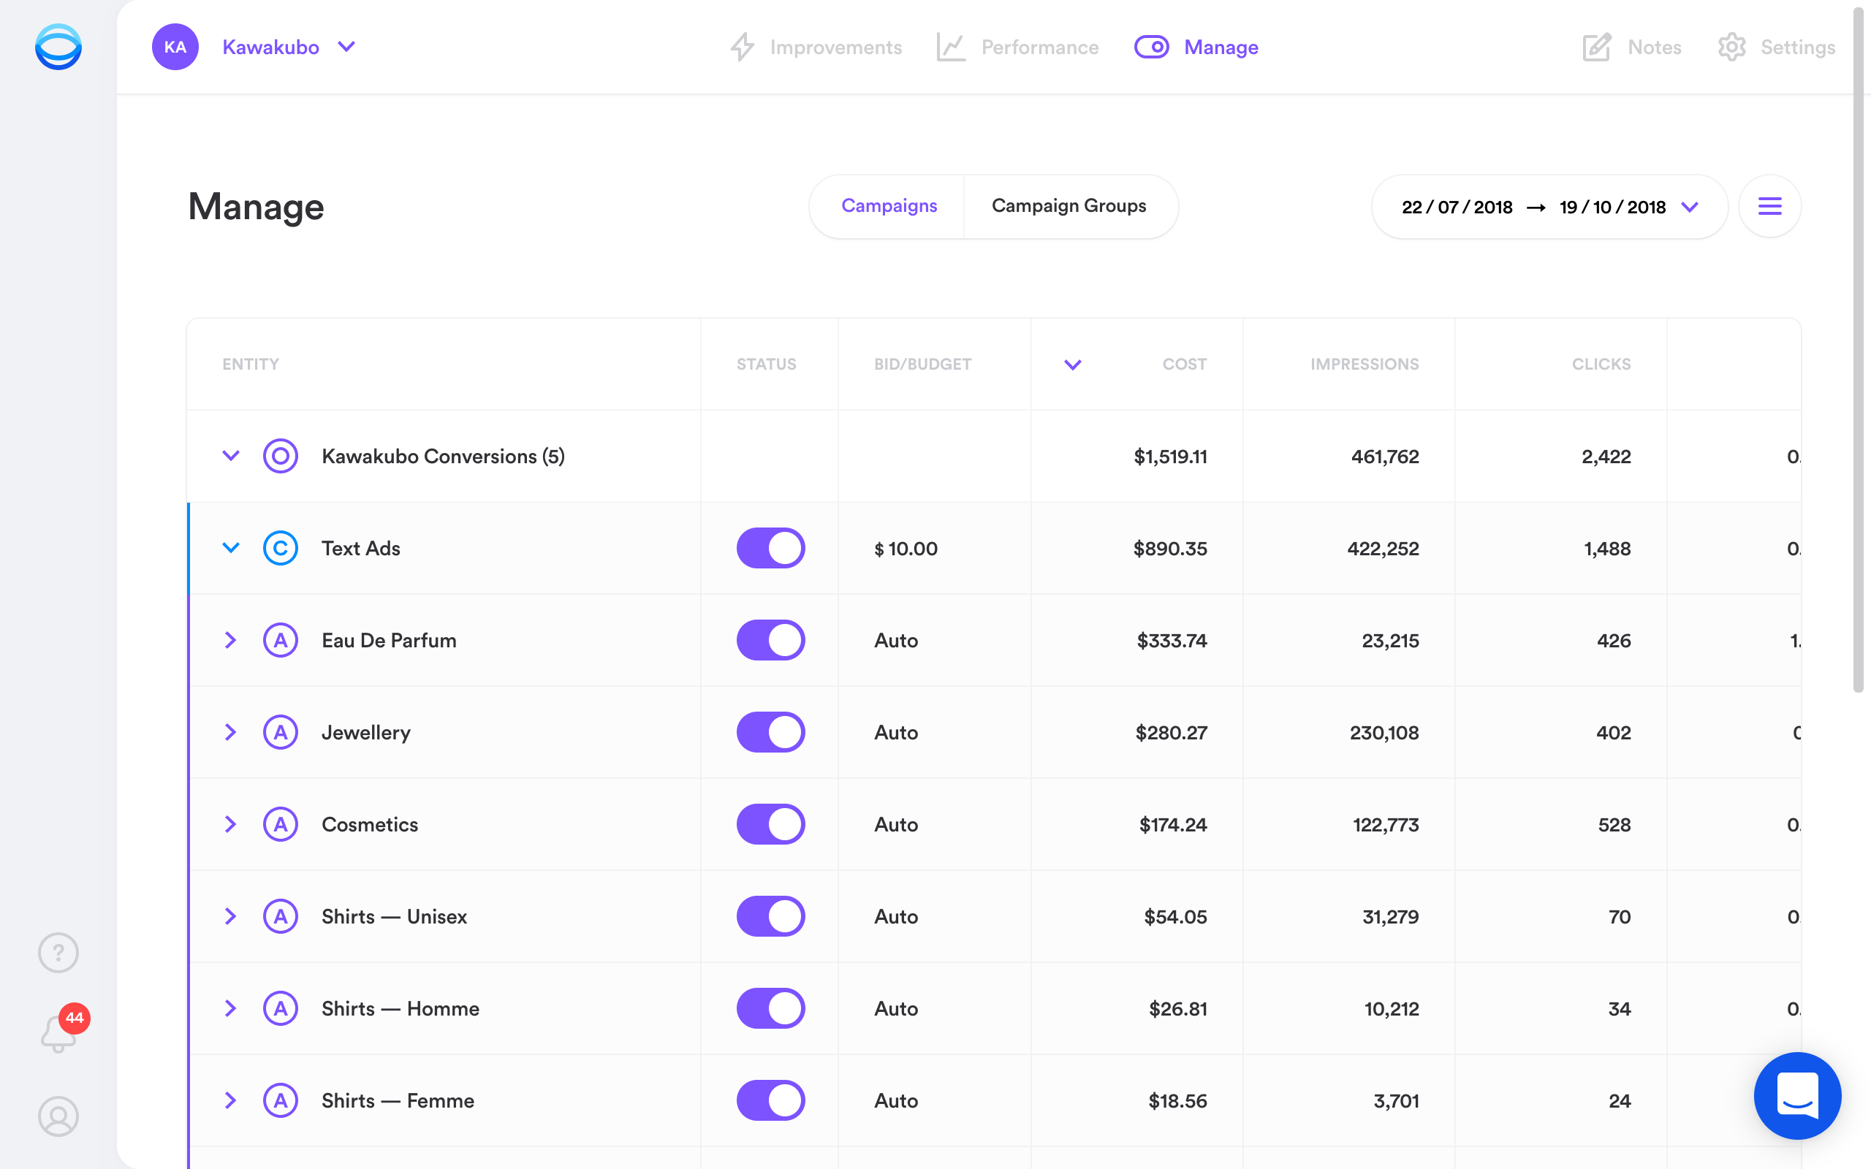Image resolution: width=1871 pixels, height=1169 pixels.
Task: Select the Campaigns tab
Action: (x=889, y=207)
